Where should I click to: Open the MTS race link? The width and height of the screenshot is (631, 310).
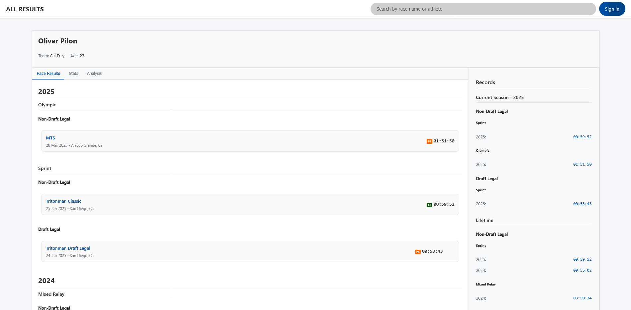[50, 138]
